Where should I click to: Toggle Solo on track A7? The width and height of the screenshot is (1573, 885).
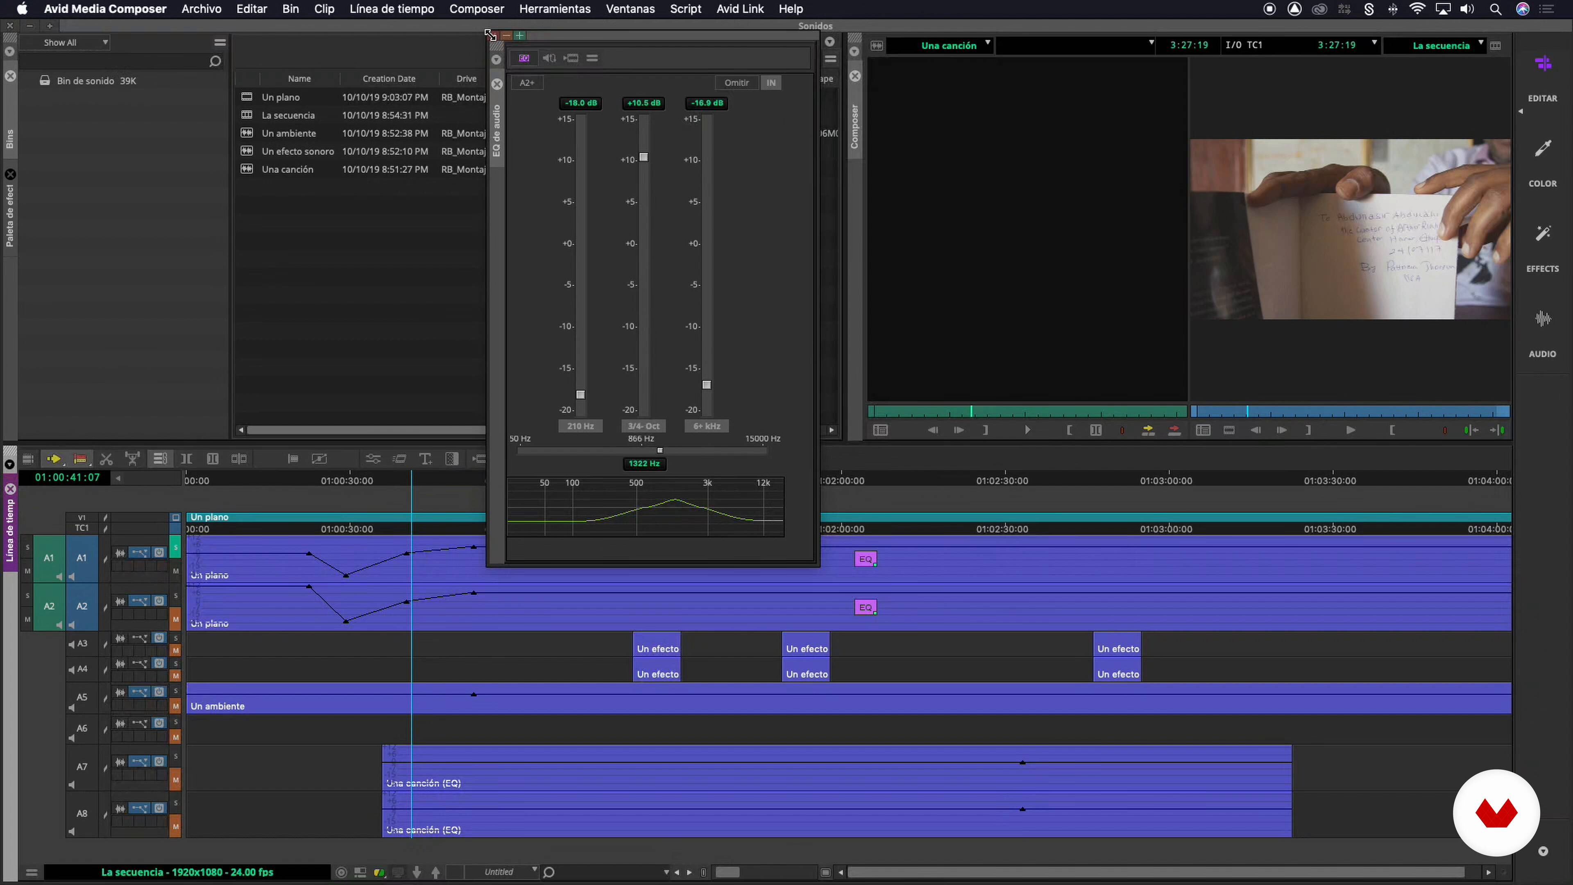[x=175, y=757]
